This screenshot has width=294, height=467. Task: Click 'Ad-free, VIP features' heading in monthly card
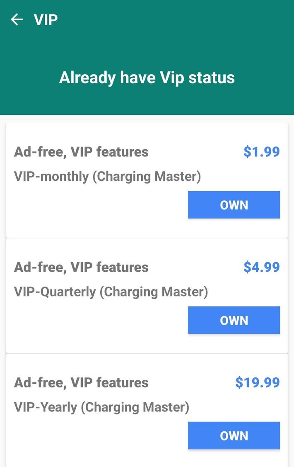tap(81, 152)
